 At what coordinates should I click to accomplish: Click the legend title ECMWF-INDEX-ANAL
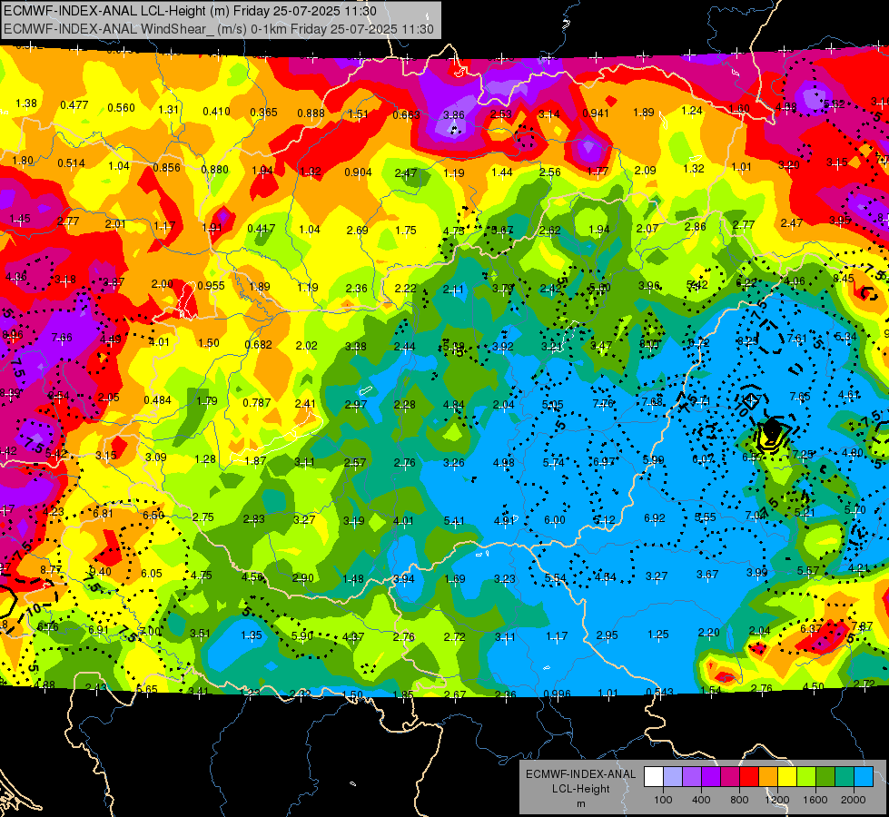click(x=580, y=774)
